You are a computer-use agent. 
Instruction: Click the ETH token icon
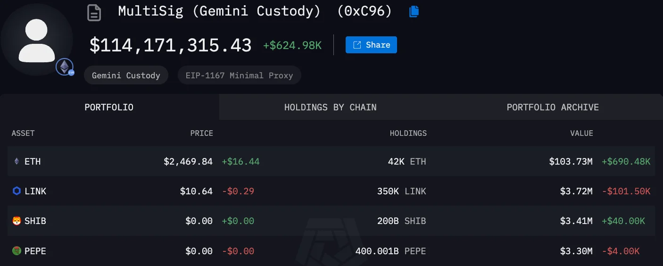[x=17, y=161]
